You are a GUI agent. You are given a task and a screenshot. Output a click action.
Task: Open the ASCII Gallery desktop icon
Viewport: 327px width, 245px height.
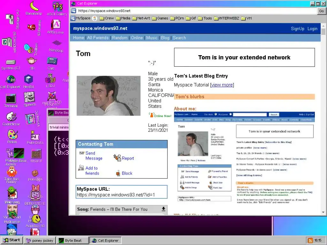pos(57,9)
